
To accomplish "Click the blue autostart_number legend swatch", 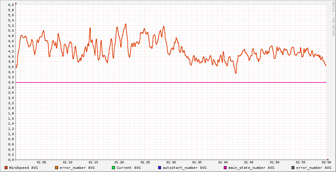I will pyautogui.click(x=160, y=168).
